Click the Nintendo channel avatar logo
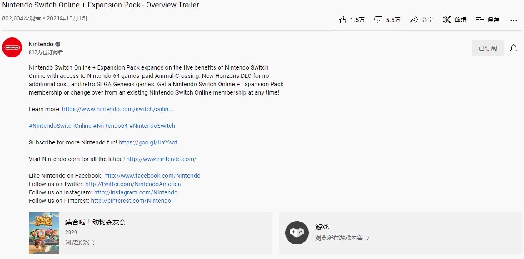Screen dimensions: 524x259 click(12, 48)
